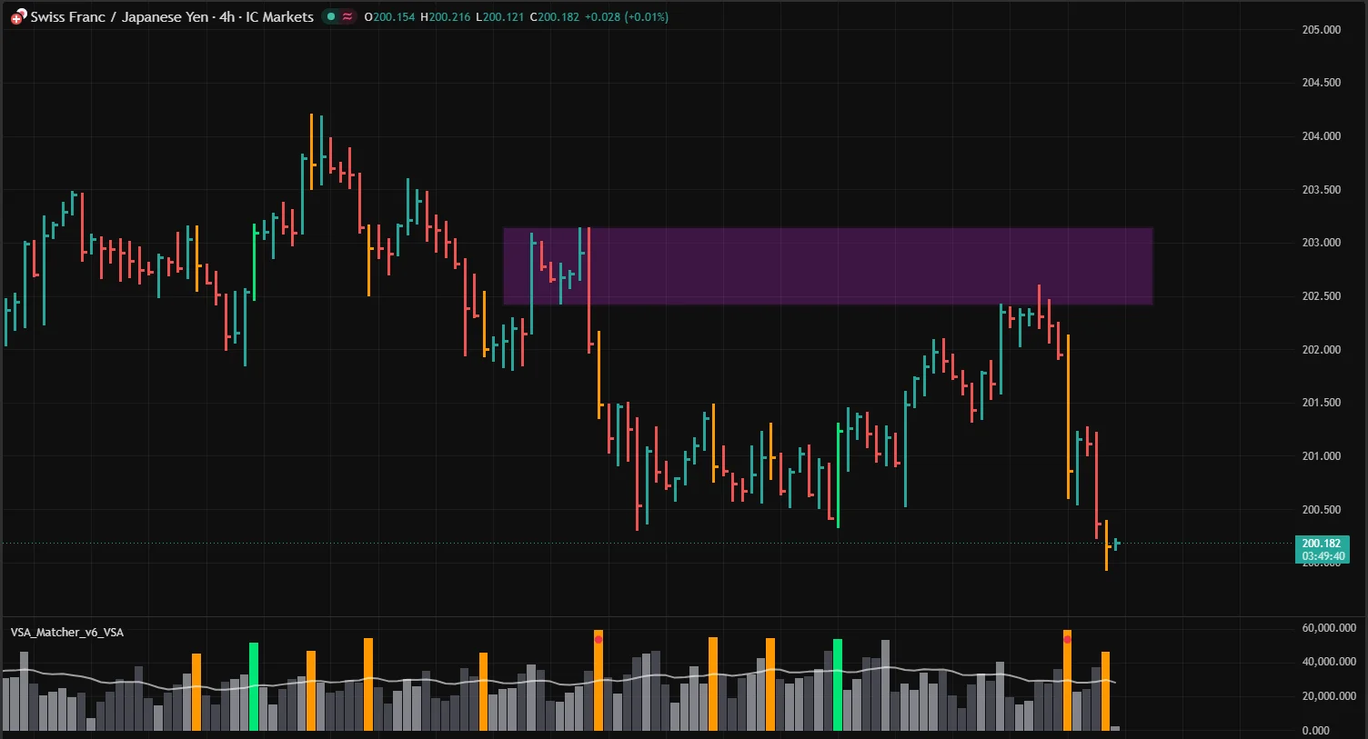Click the pink approximate-equals data icon
Screen dimensions: 1368x739
click(347, 16)
